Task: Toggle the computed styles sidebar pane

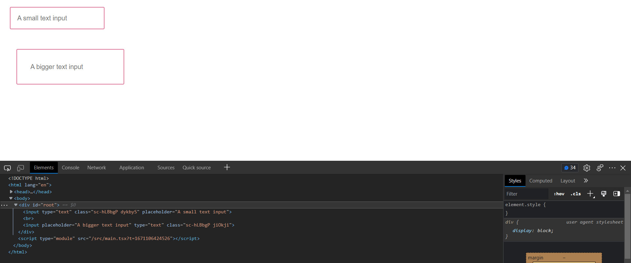Action: pyautogui.click(x=617, y=194)
